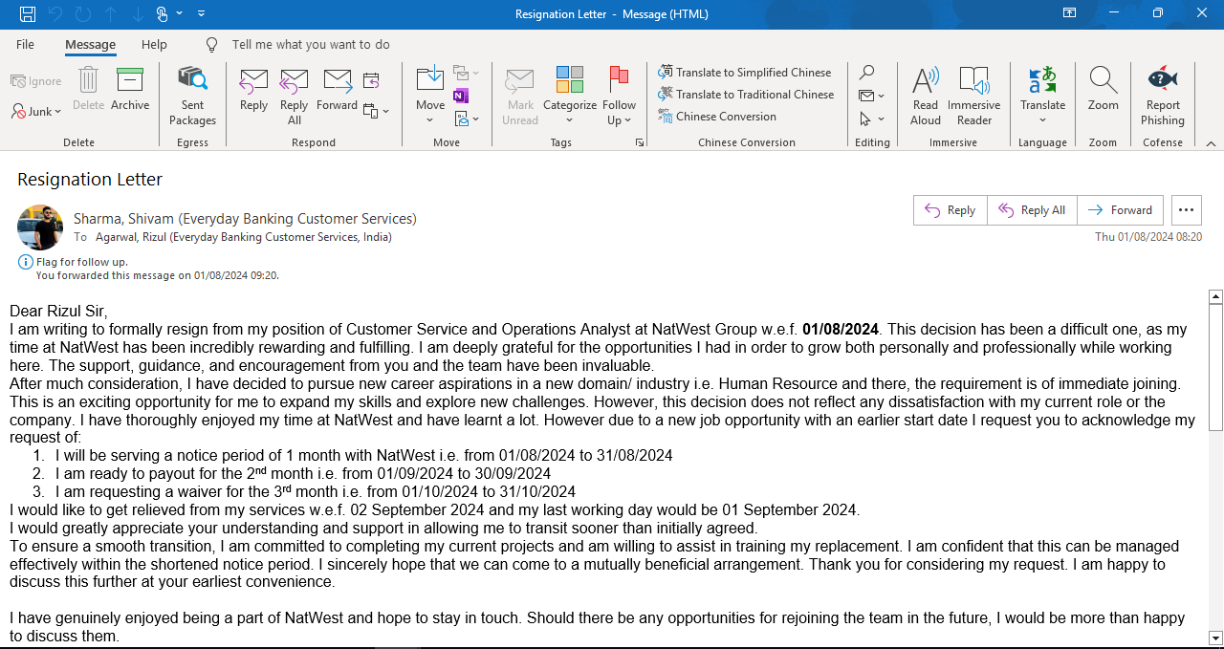Image resolution: width=1224 pixels, height=649 pixels.
Task: Collapse the ribbon with the chevron arrow
Action: coord(1211,143)
